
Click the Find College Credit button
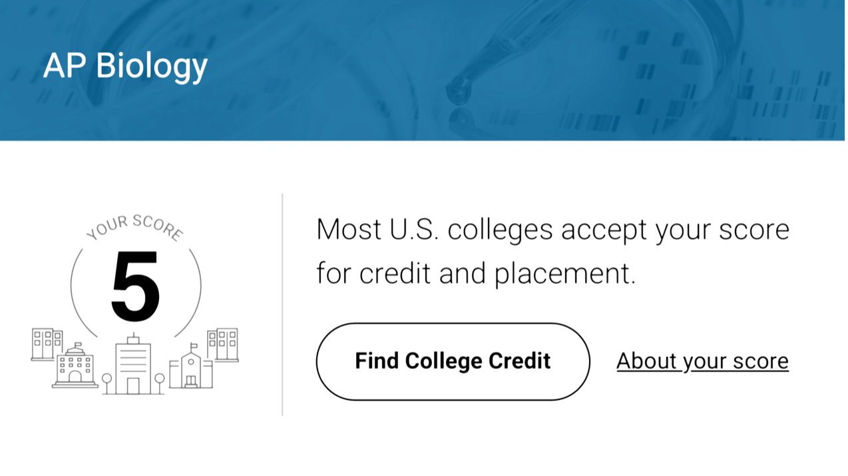(453, 361)
